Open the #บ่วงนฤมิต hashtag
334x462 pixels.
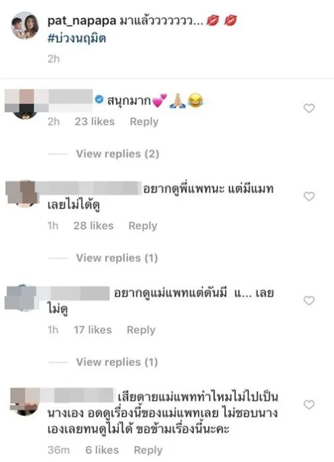point(76,38)
